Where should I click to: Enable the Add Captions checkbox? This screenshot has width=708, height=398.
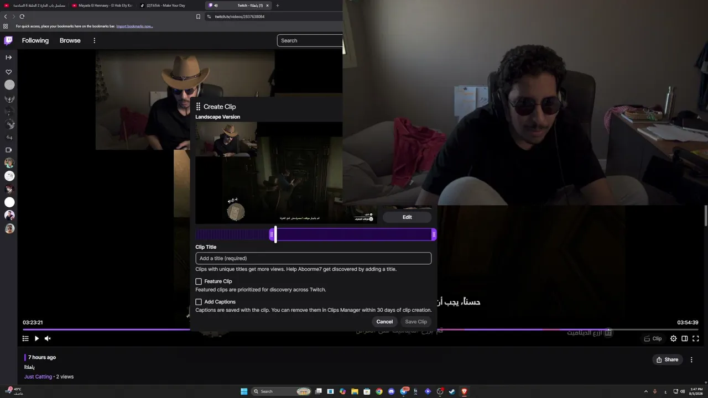(x=199, y=302)
